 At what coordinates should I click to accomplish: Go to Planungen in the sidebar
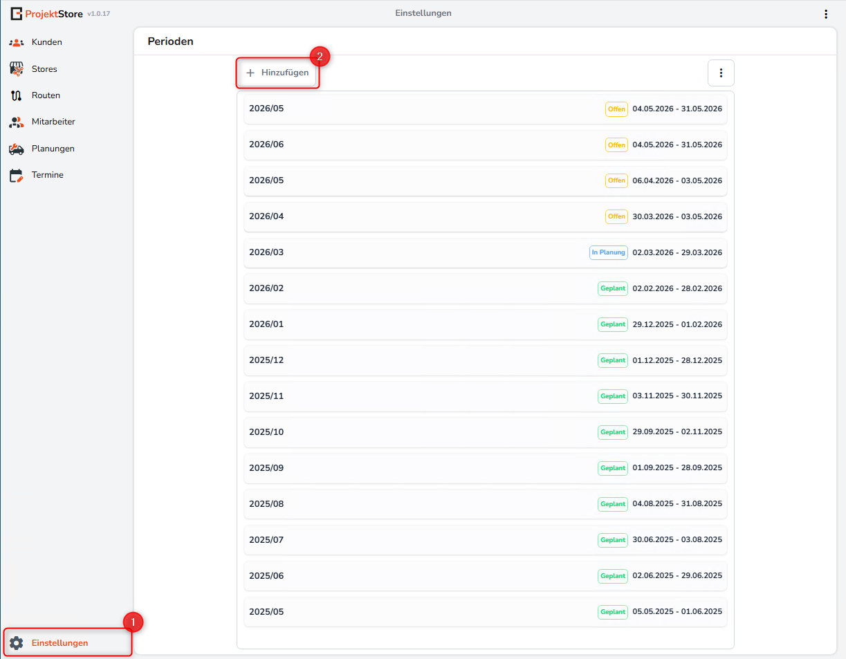click(x=53, y=149)
